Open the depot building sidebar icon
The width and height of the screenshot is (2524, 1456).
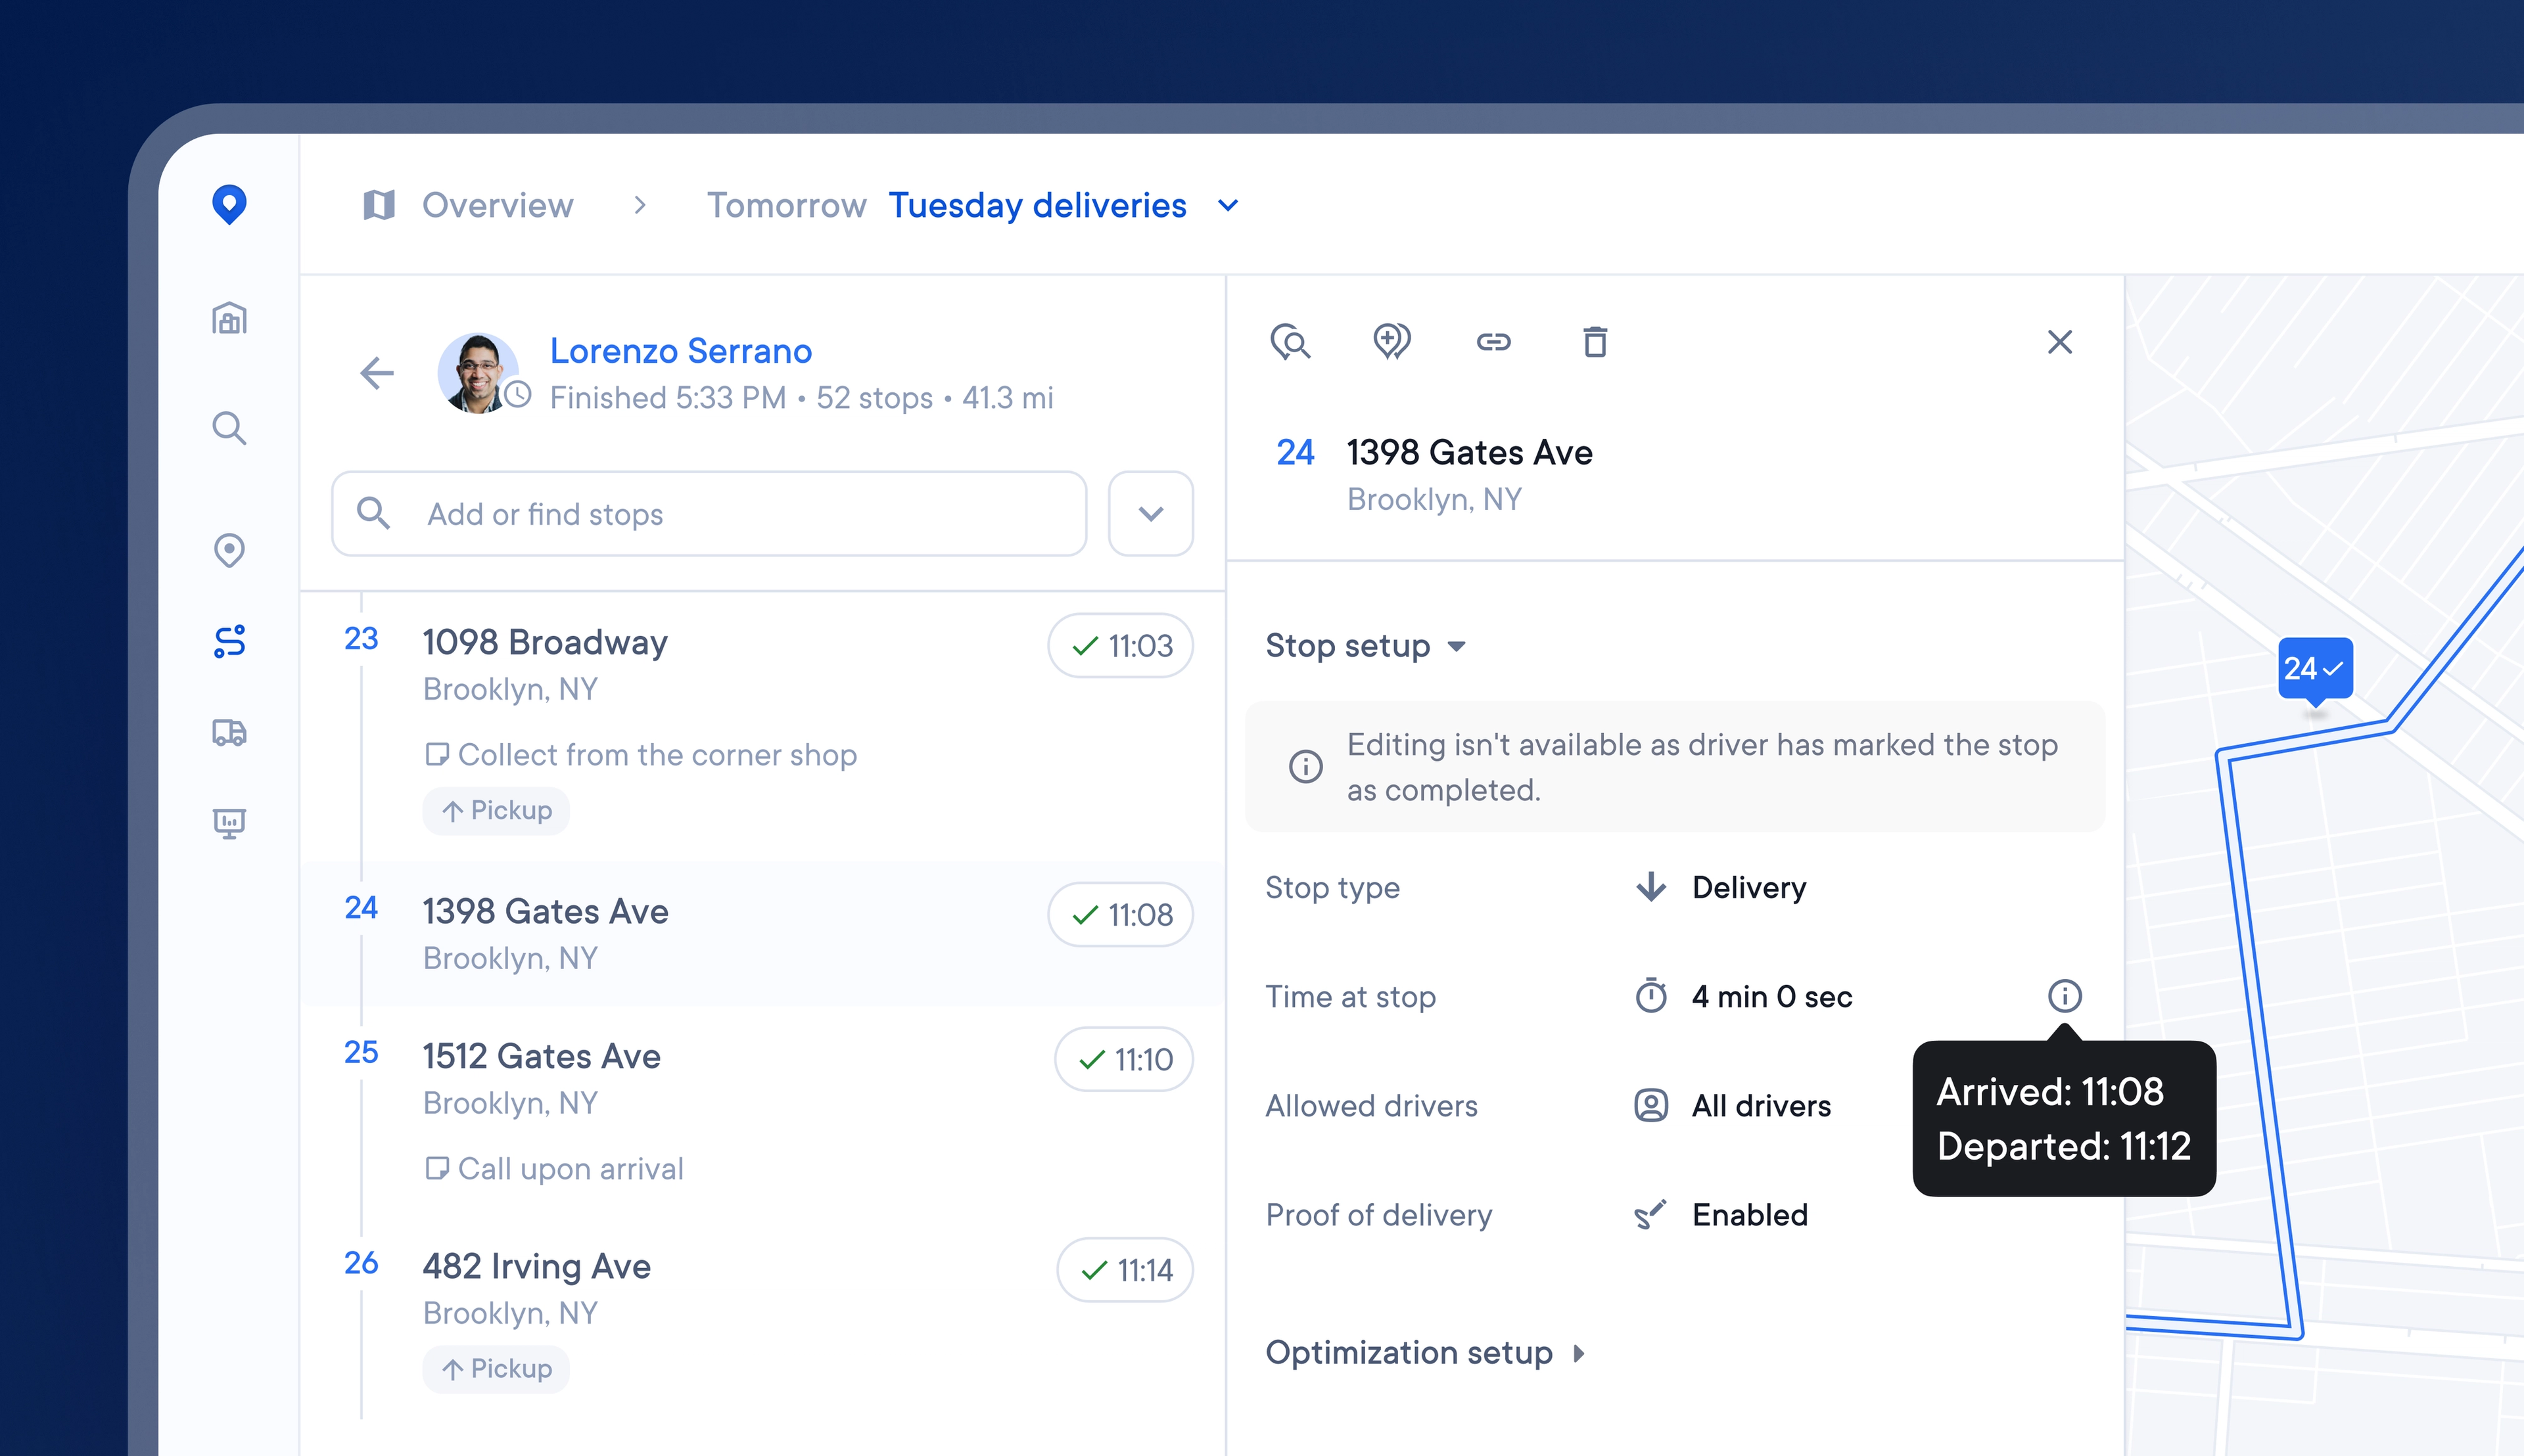pyautogui.click(x=229, y=319)
